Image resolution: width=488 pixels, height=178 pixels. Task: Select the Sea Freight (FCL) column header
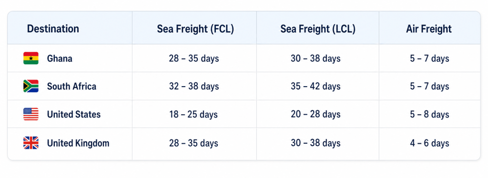195,29
